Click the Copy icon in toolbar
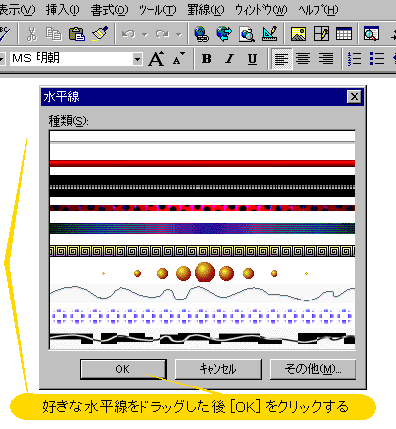 [54, 34]
